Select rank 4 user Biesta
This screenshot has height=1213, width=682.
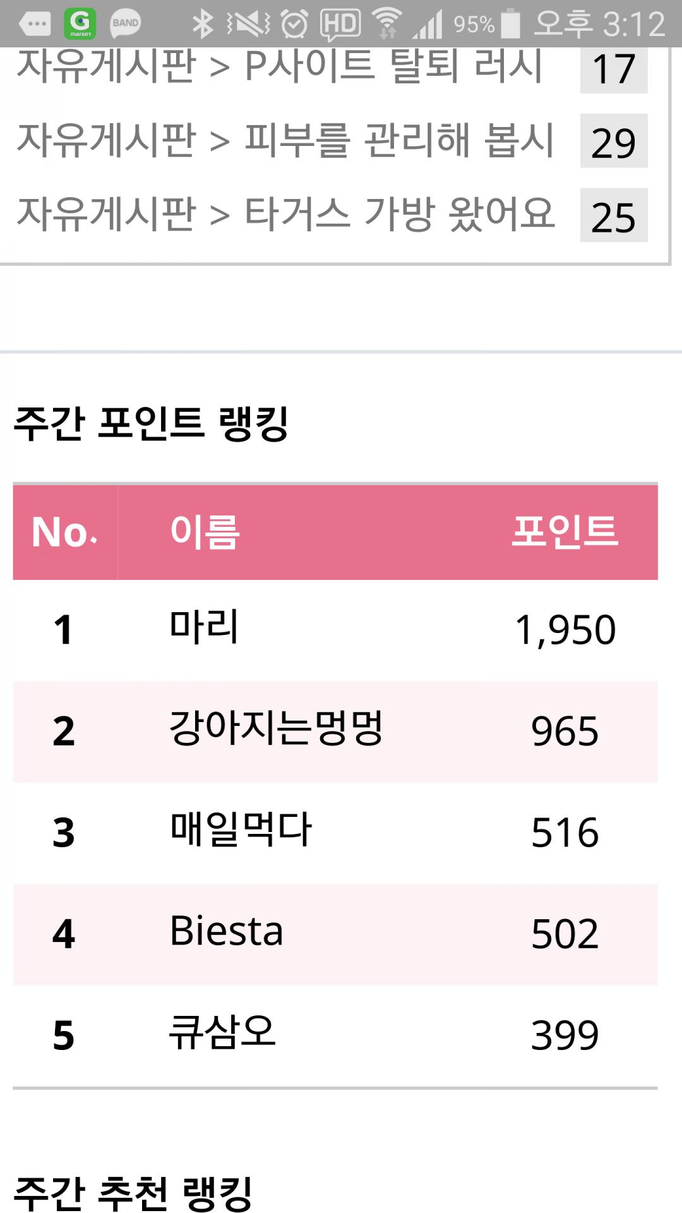[x=227, y=931]
